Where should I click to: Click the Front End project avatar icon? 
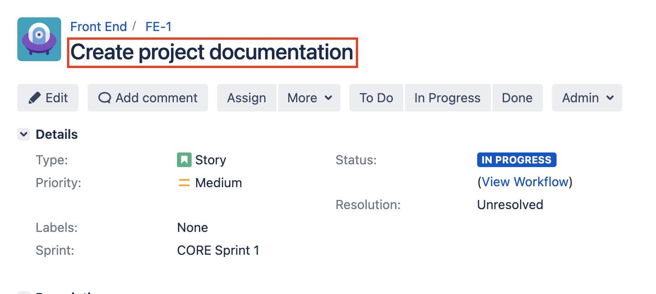tap(39, 39)
